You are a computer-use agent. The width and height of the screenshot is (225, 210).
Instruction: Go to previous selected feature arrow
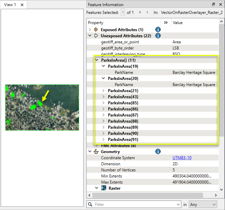pos(140,13)
